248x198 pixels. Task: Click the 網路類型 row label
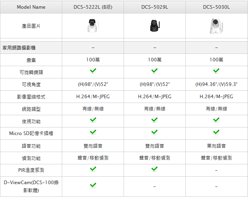click(31, 109)
